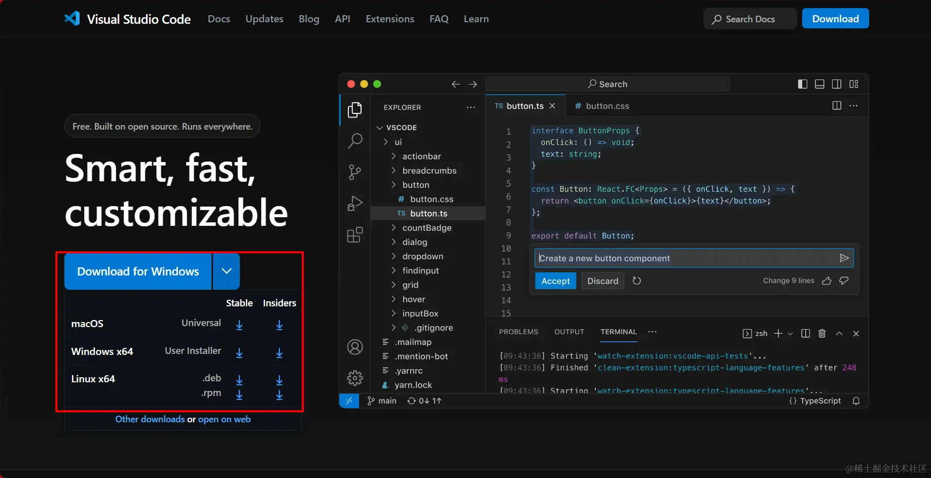Screen dimensions: 931x478
Task: Open Accounts icon in activity bar
Action: [x=355, y=347]
